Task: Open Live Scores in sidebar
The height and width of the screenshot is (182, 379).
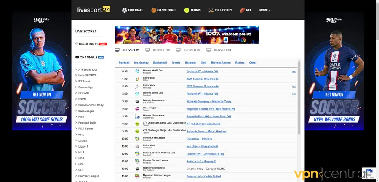Action: coord(86,31)
